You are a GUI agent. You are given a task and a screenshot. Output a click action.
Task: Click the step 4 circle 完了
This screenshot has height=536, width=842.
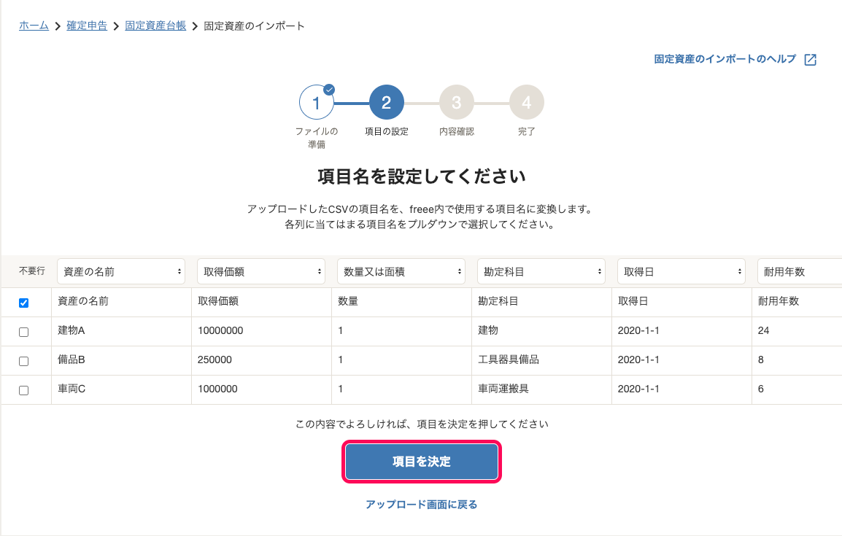click(x=527, y=102)
